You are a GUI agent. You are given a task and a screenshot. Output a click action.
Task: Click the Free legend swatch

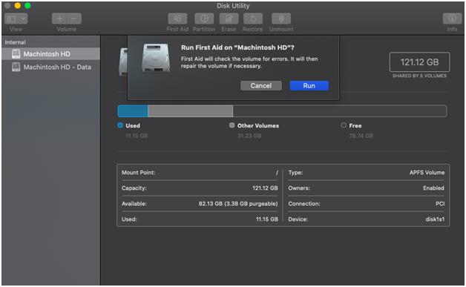click(x=344, y=125)
